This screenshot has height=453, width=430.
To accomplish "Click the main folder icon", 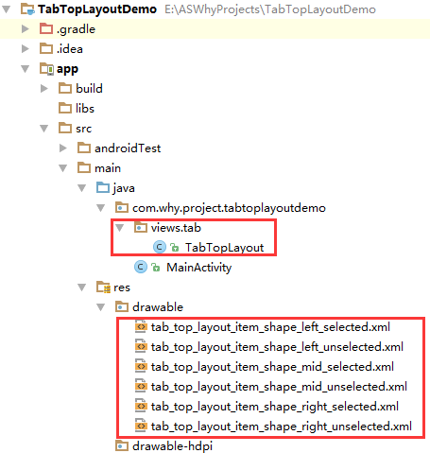I will (x=84, y=167).
